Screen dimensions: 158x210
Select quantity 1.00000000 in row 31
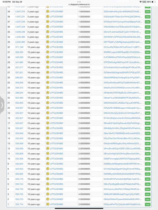(84, 52)
